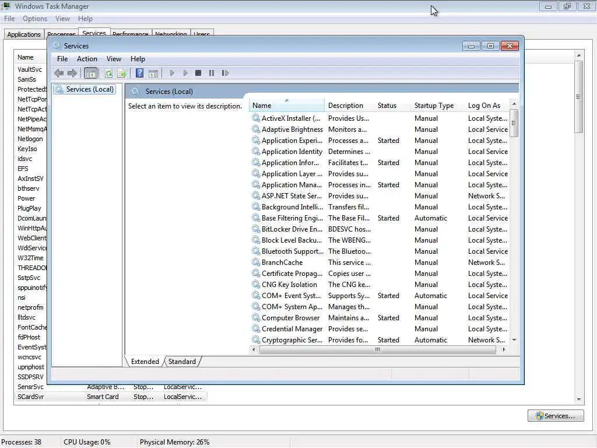Click the Services window title icon
Viewport: 597px width, 448px height.
click(57, 45)
